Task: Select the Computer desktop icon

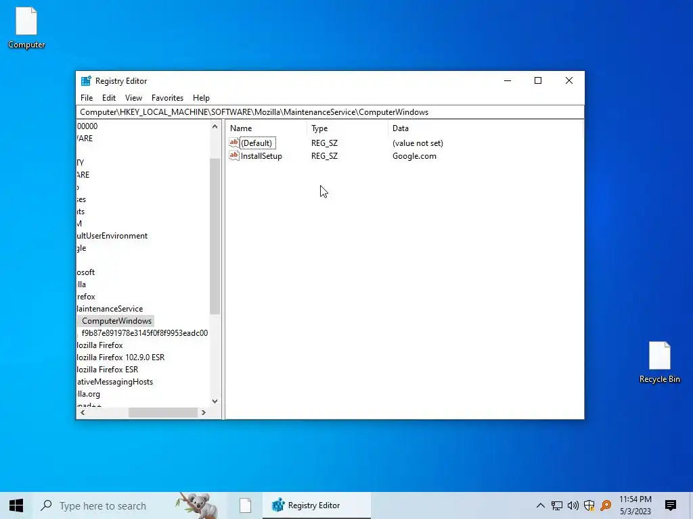Action: (26, 28)
